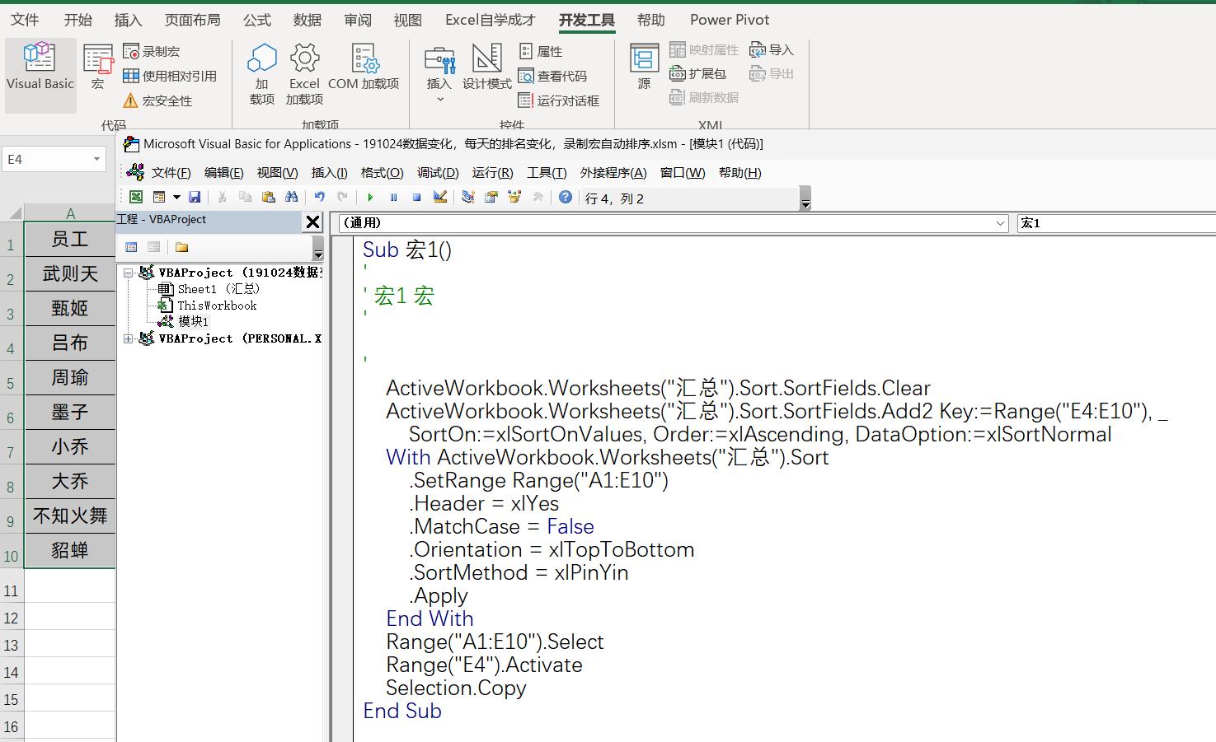Image resolution: width=1216 pixels, height=742 pixels.
Task: Click Macro Security (宏安全性) button
Action: 157,100
